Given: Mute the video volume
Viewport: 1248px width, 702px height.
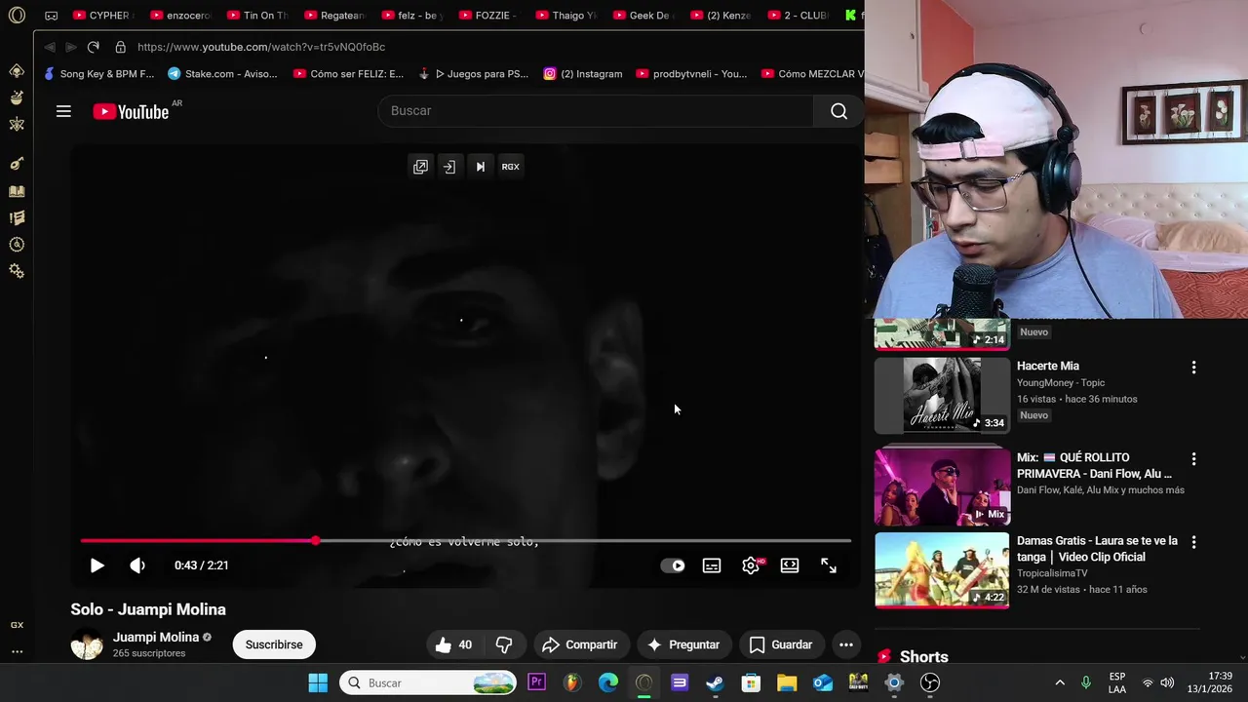Looking at the screenshot, I should pos(137,565).
